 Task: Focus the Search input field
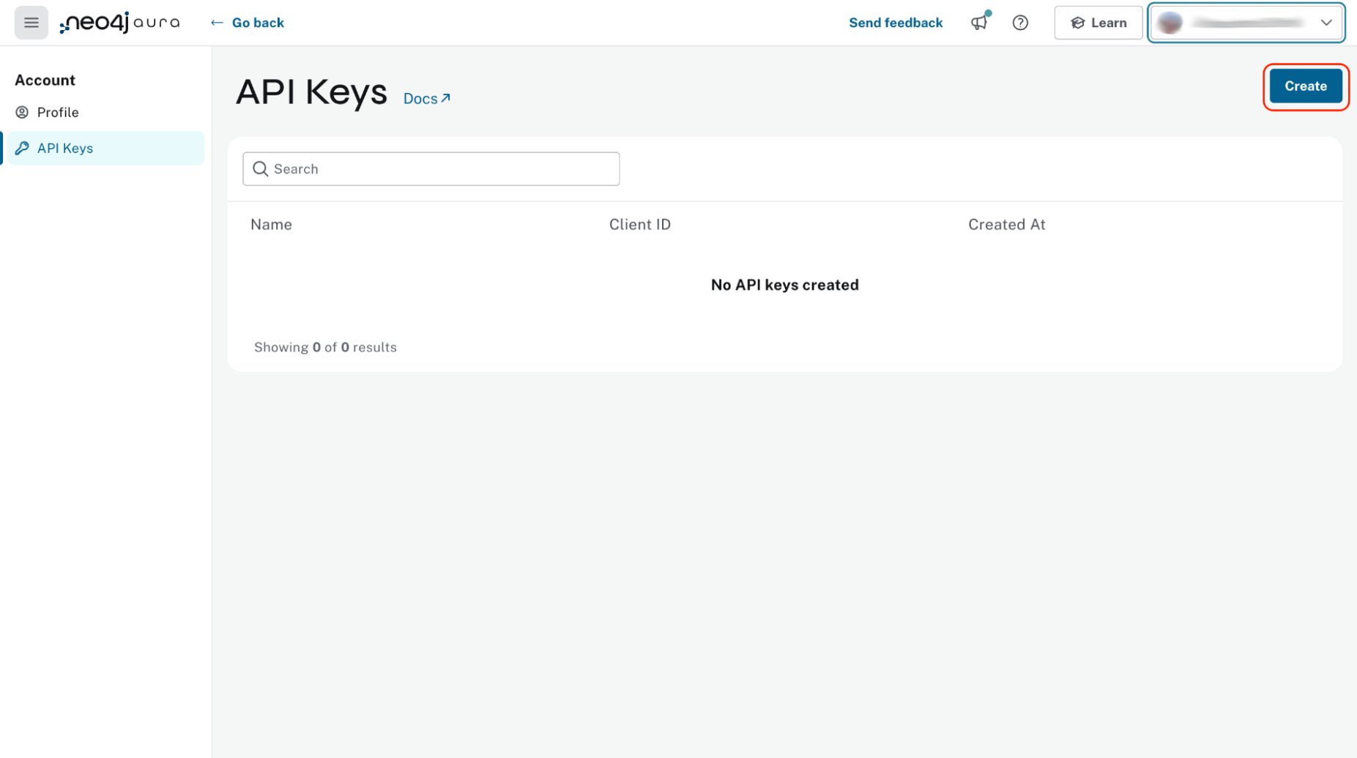pyautogui.click(x=431, y=169)
